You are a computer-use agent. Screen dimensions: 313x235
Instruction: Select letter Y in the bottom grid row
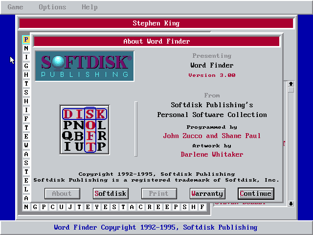coord(97,207)
